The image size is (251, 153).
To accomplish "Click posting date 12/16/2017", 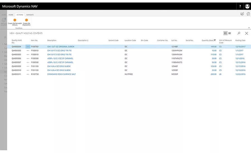I will (240, 47).
